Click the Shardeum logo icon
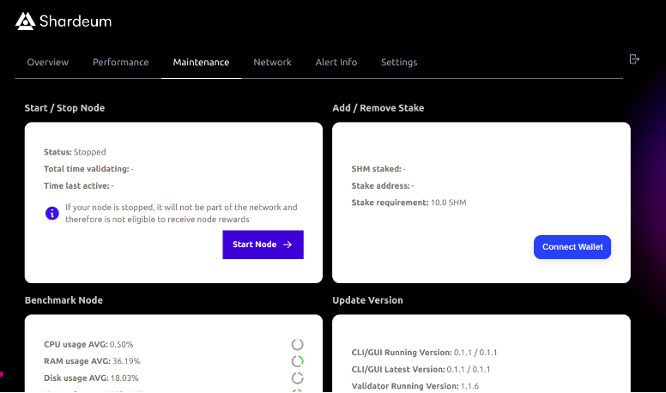This screenshot has width=666, height=393. click(x=25, y=21)
